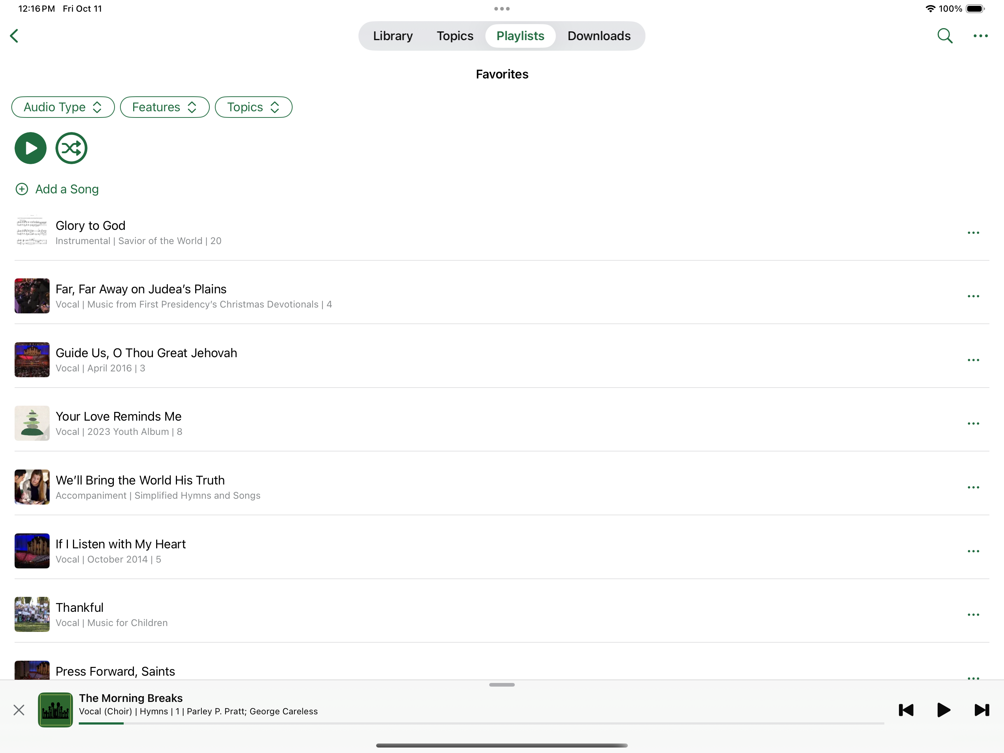Tap the If I Listen with My Heart thumbnail
This screenshot has height=753, width=1004.
coord(32,551)
